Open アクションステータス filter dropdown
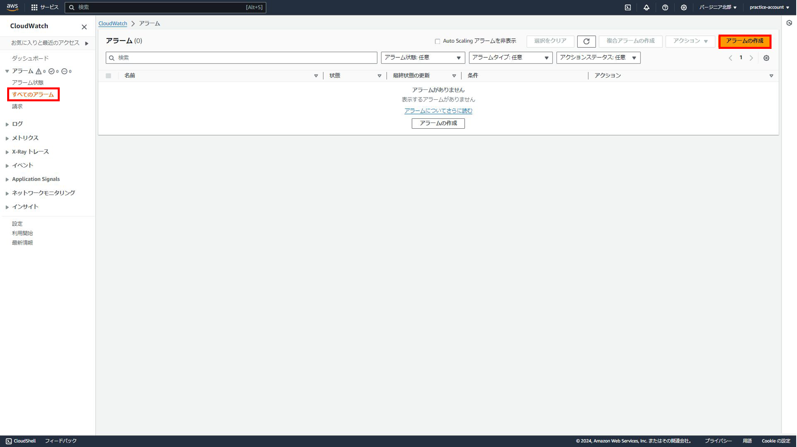 598,58
